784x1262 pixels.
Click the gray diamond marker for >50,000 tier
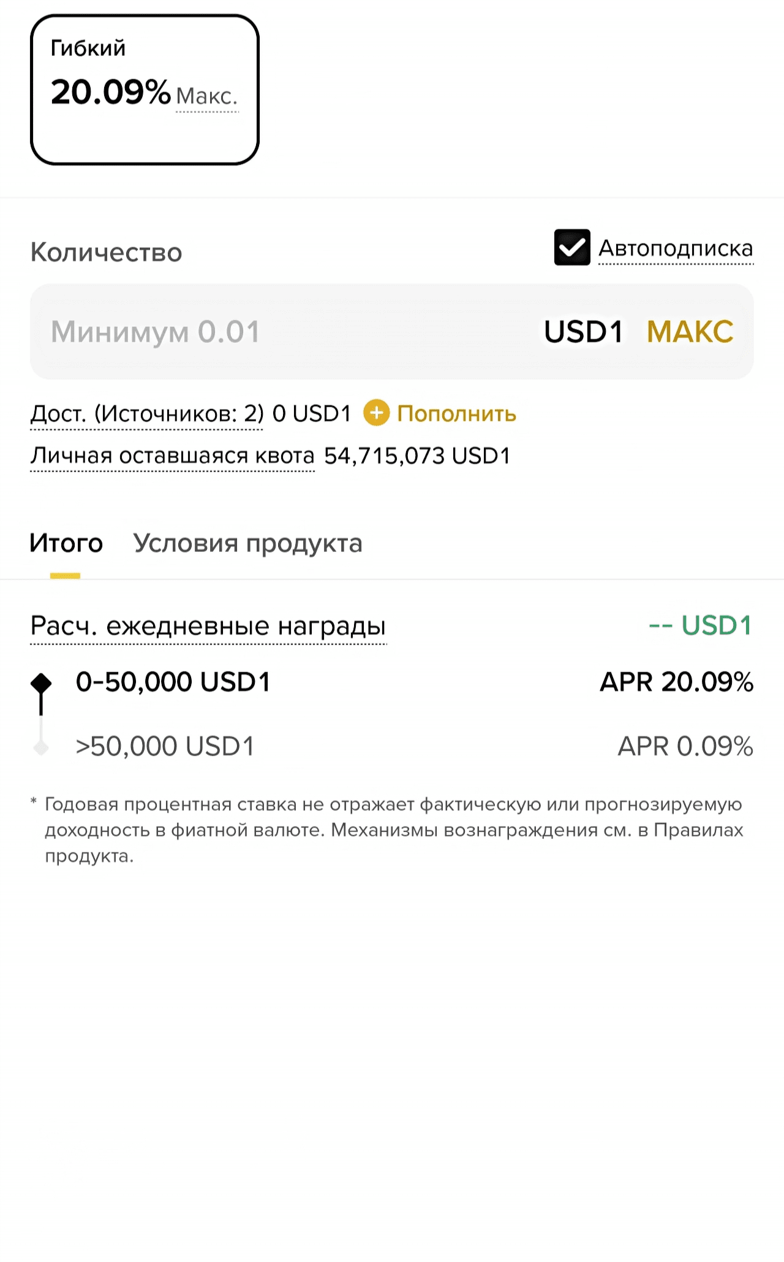tap(41, 748)
